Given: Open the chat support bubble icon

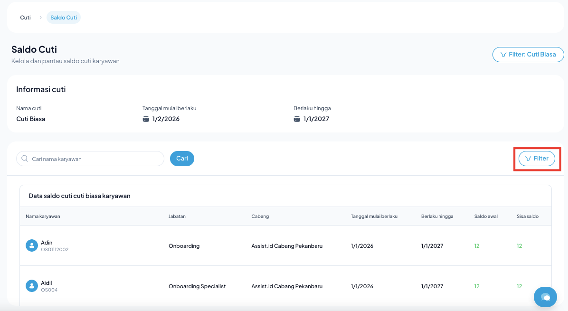Looking at the screenshot, I should pos(545,297).
